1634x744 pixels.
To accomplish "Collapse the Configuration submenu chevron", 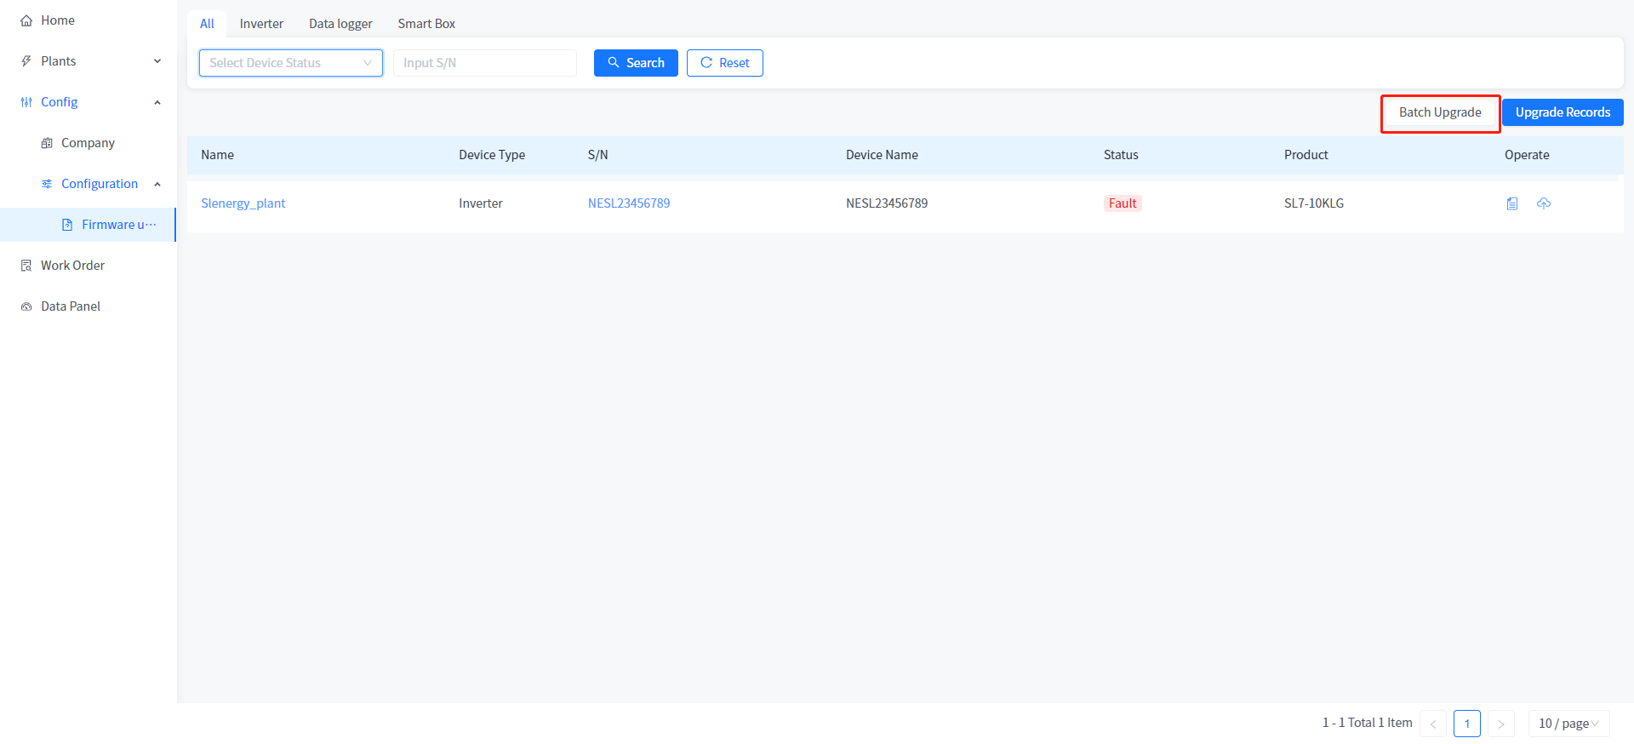I will [x=157, y=184].
